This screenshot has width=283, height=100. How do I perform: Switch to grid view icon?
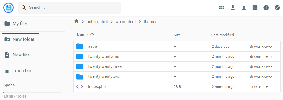click(222, 7)
